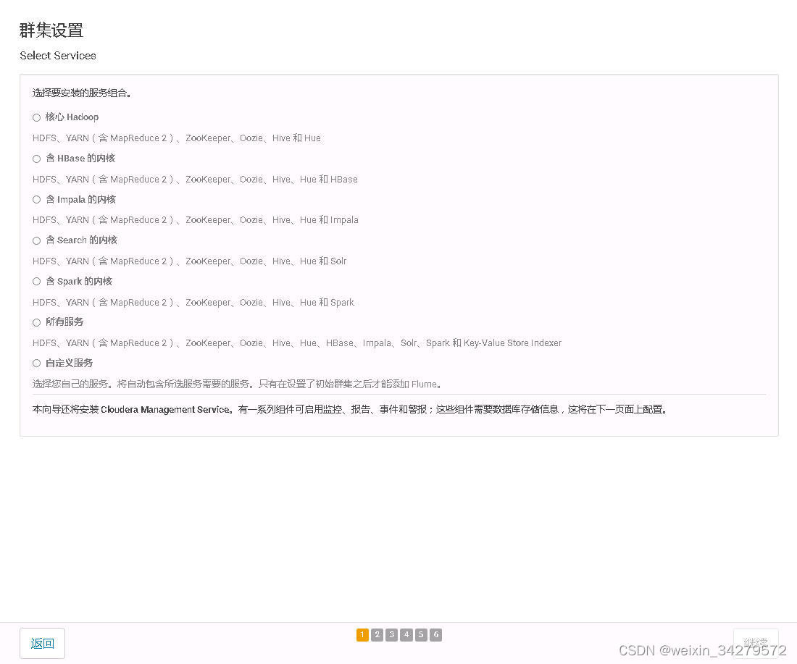
Task: Select the 核心 Hadoop radio button
Action: pyautogui.click(x=37, y=118)
